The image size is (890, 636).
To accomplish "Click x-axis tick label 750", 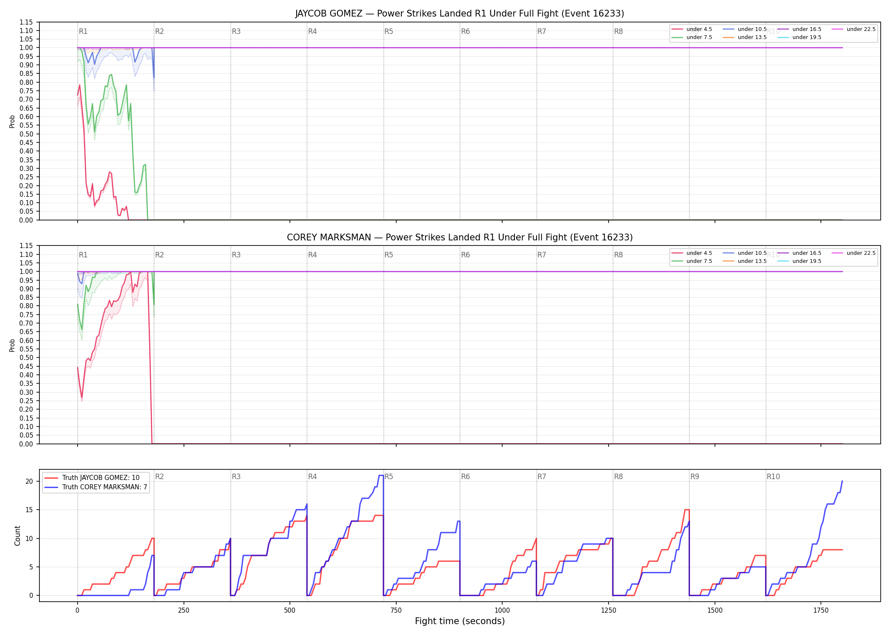I will point(396,611).
